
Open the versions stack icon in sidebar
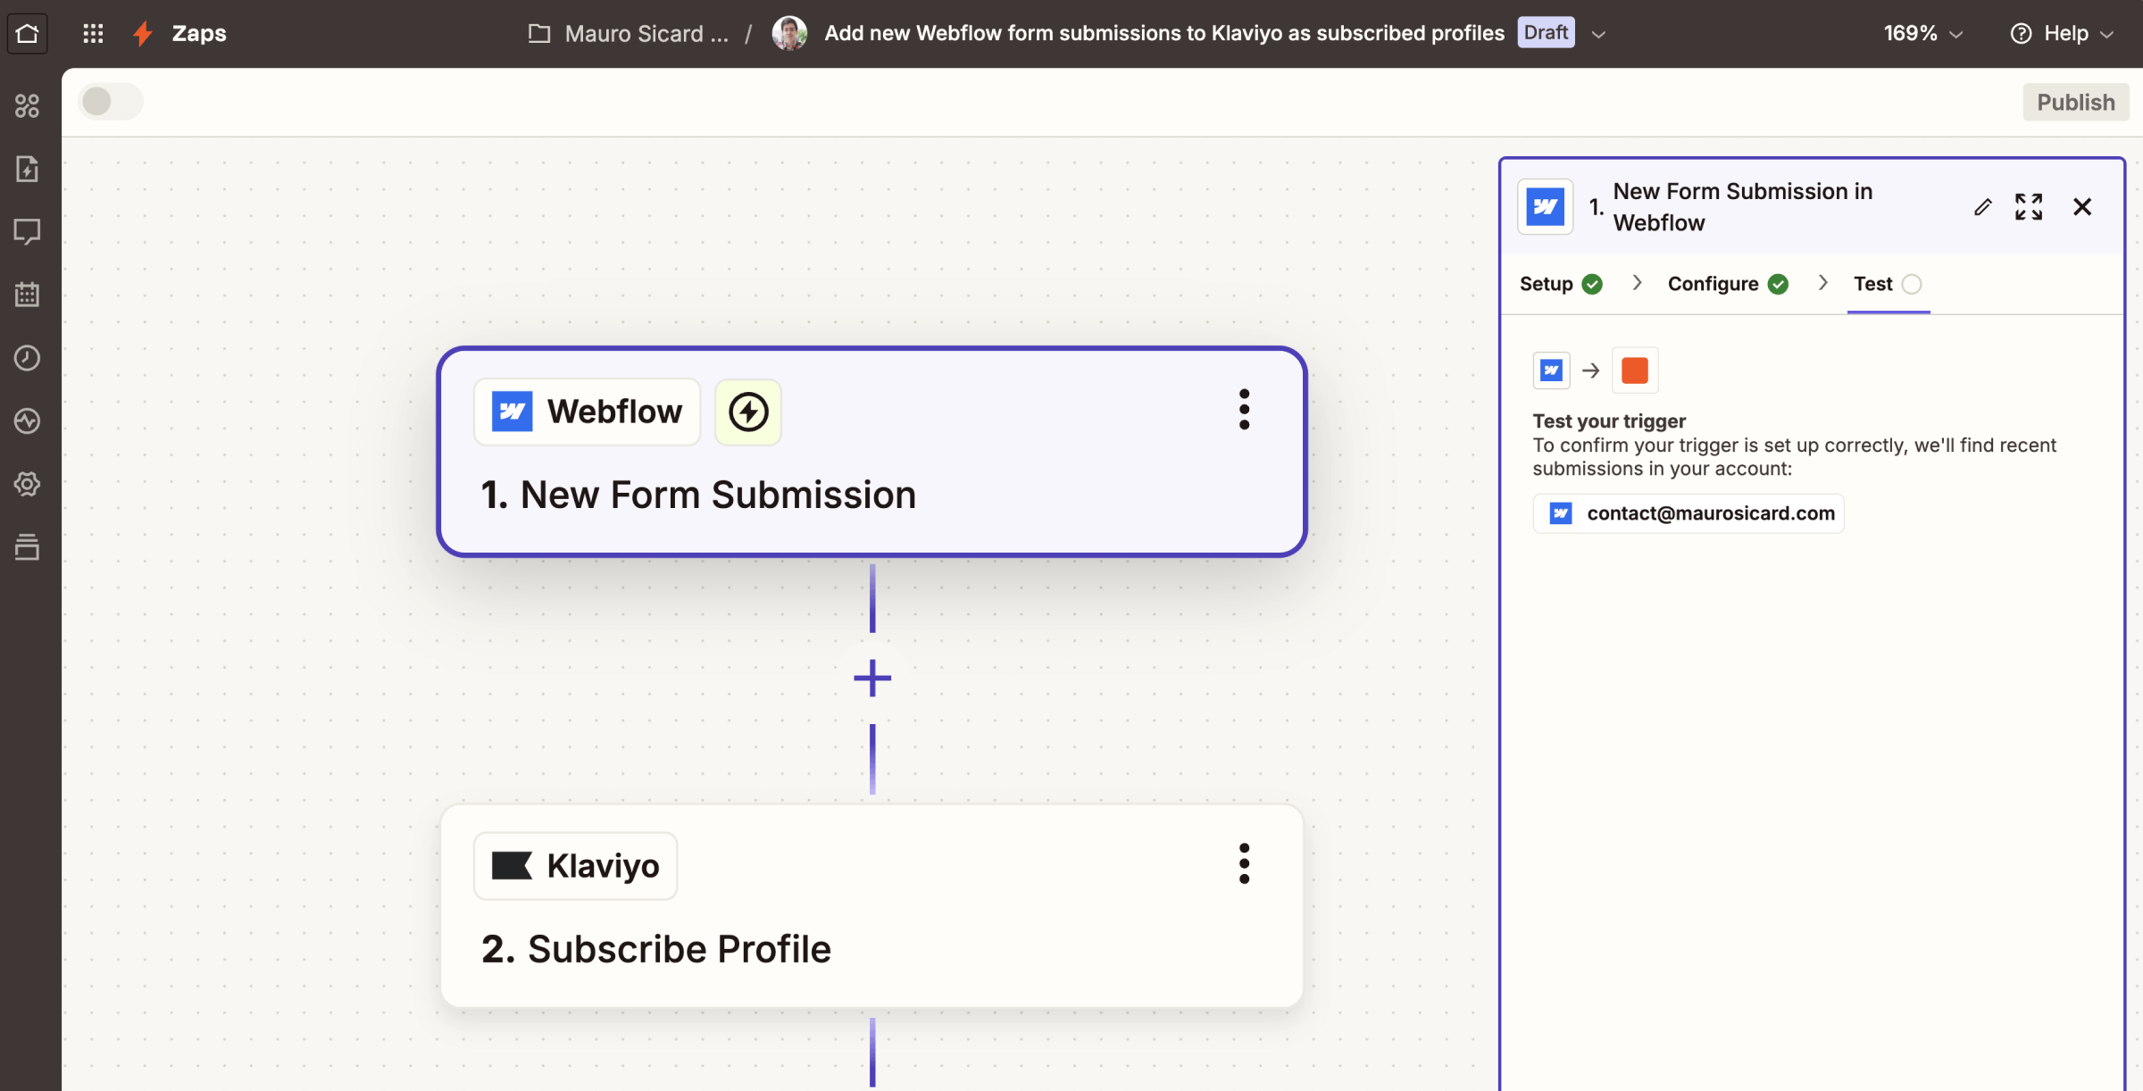pyautogui.click(x=28, y=546)
